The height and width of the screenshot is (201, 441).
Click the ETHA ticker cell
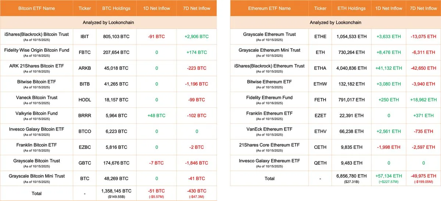[320, 68]
